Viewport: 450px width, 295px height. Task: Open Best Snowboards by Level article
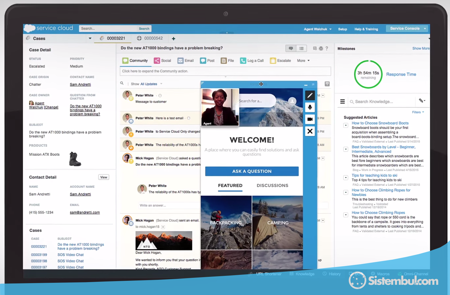pyautogui.click(x=384, y=149)
